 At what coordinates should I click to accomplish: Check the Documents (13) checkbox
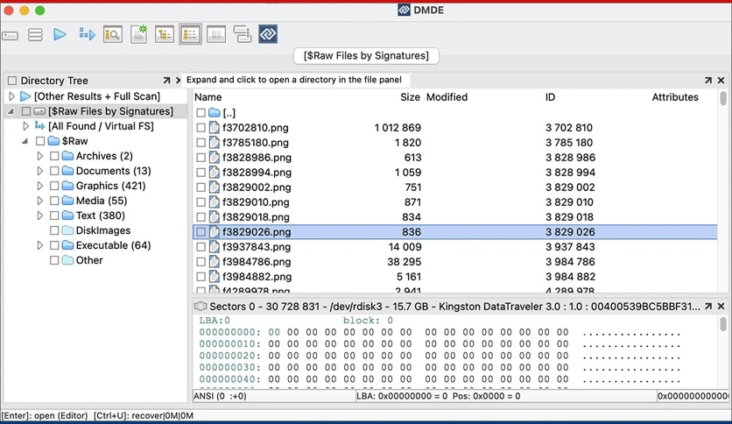click(54, 171)
